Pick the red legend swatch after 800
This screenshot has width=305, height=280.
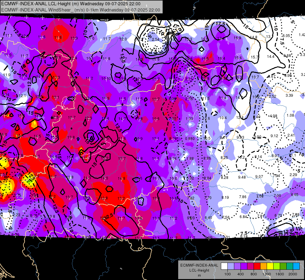pos(257,266)
